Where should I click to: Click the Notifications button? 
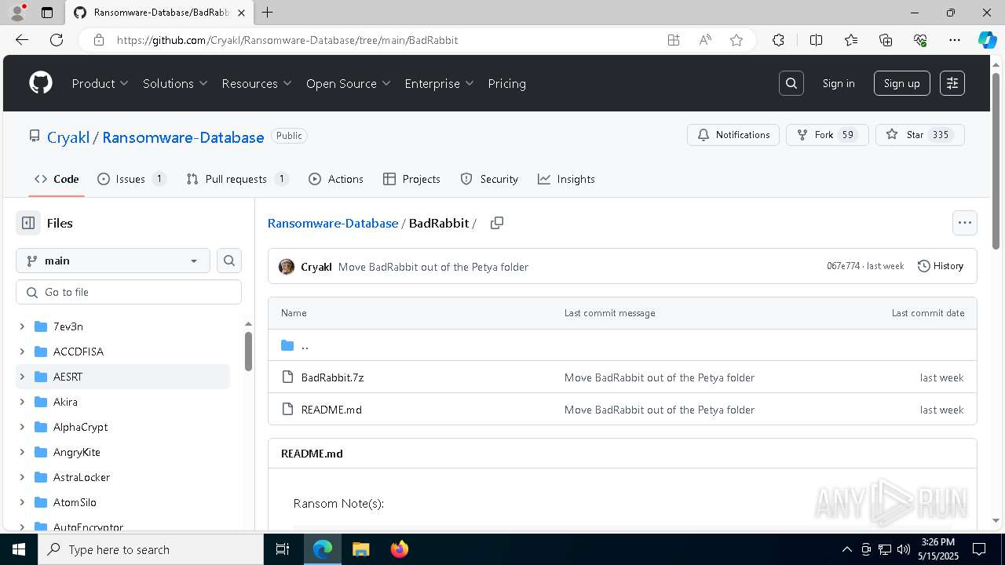[733, 135]
